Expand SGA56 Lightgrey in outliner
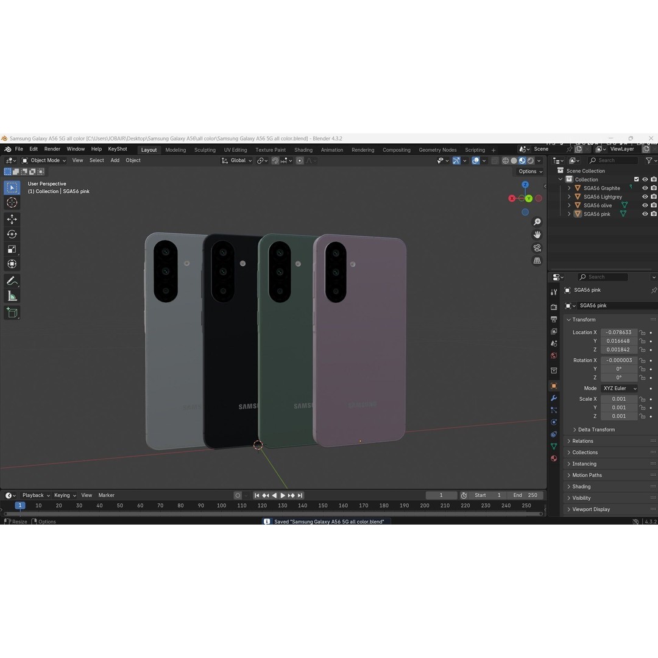 [x=569, y=197]
